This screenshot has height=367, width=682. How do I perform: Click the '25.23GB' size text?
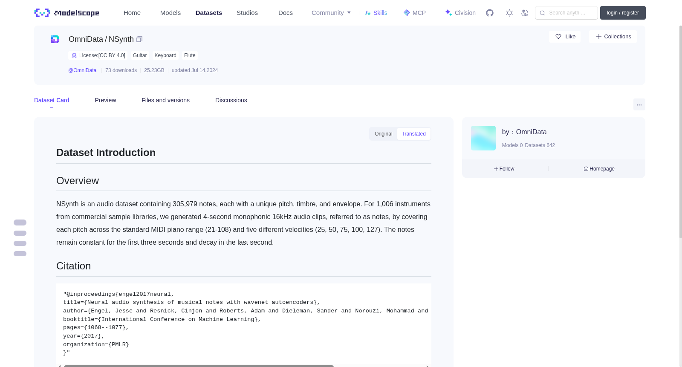(x=154, y=70)
